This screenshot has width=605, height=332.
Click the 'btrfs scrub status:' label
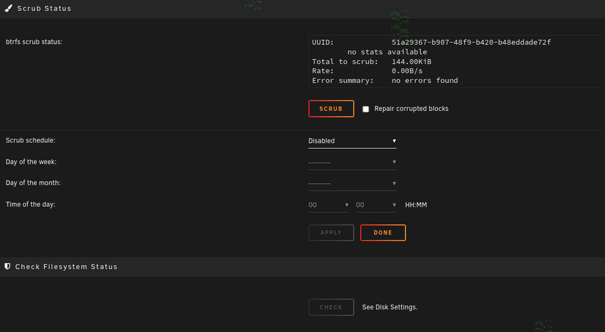coord(34,42)
